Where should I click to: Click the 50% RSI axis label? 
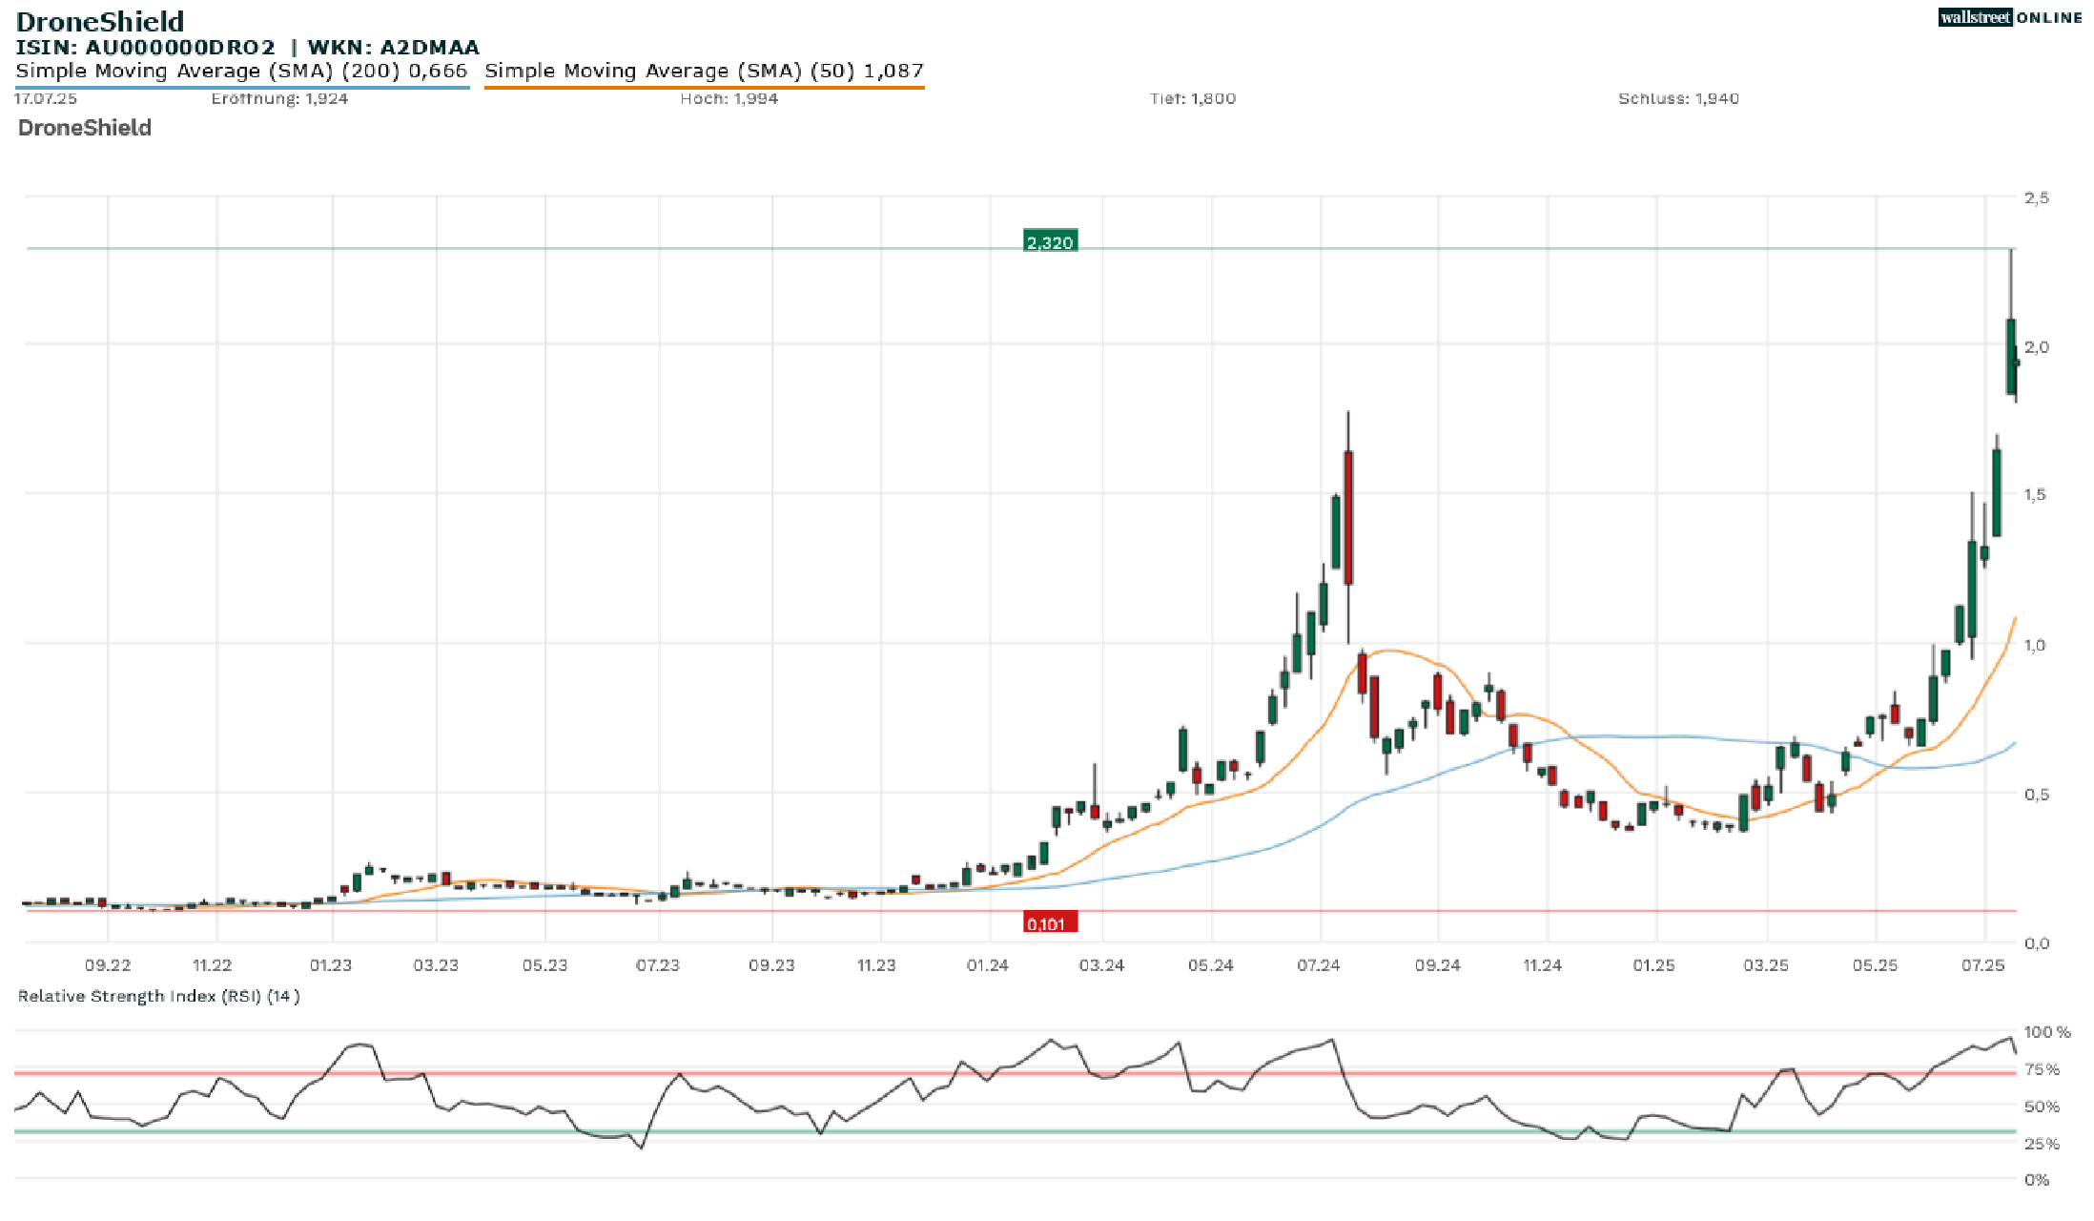[2042, 1107]
